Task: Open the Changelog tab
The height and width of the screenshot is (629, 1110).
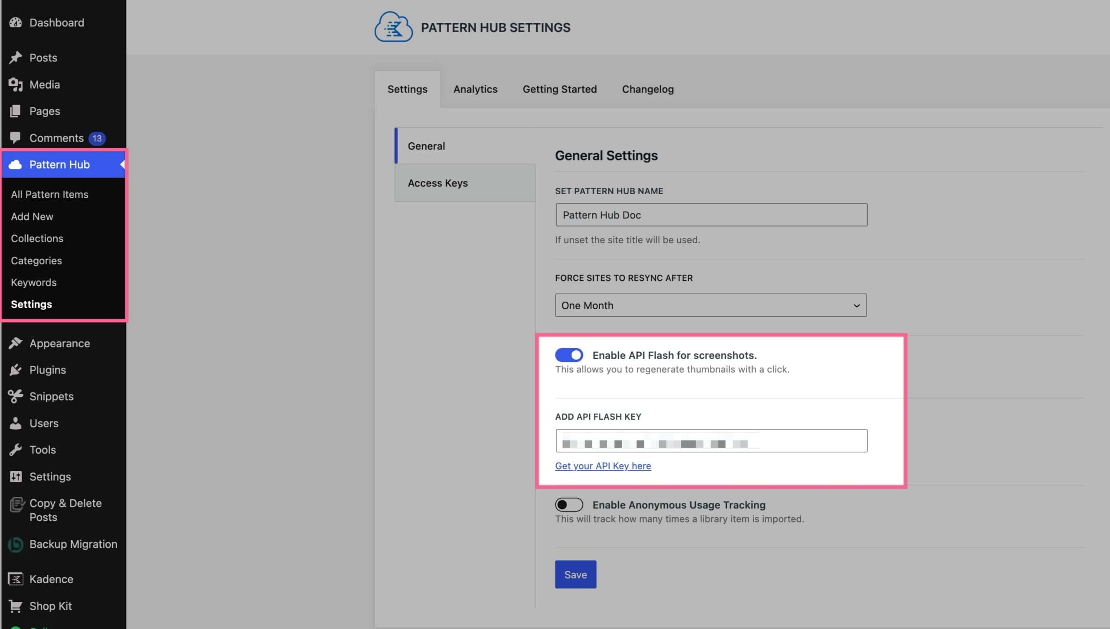Action: click(x=646, y=88)
